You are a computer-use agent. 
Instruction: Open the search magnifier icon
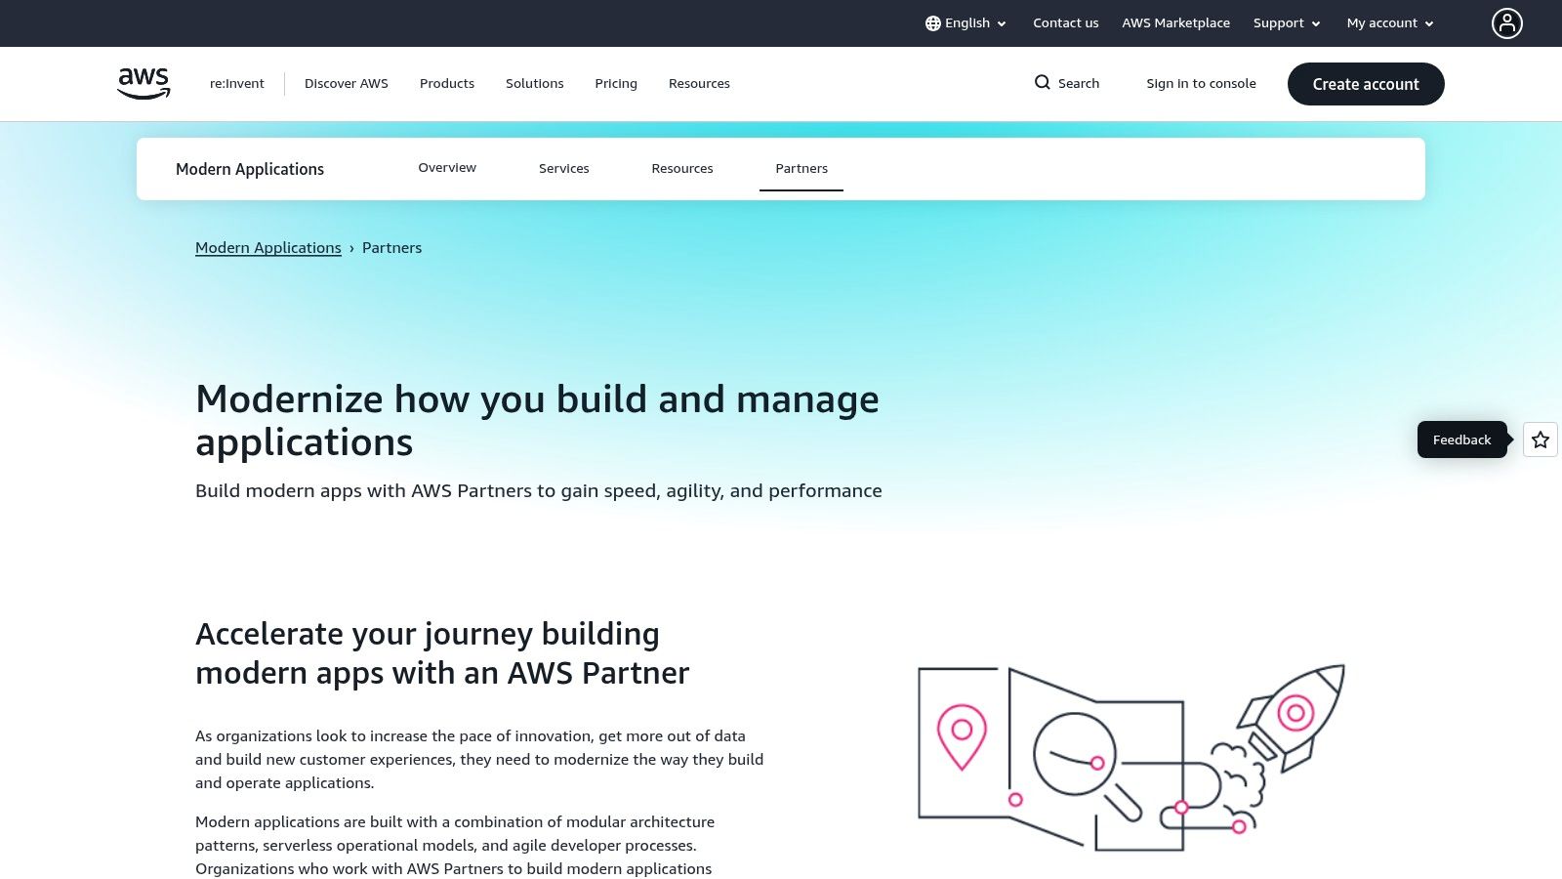click(x=1043, y=83)
